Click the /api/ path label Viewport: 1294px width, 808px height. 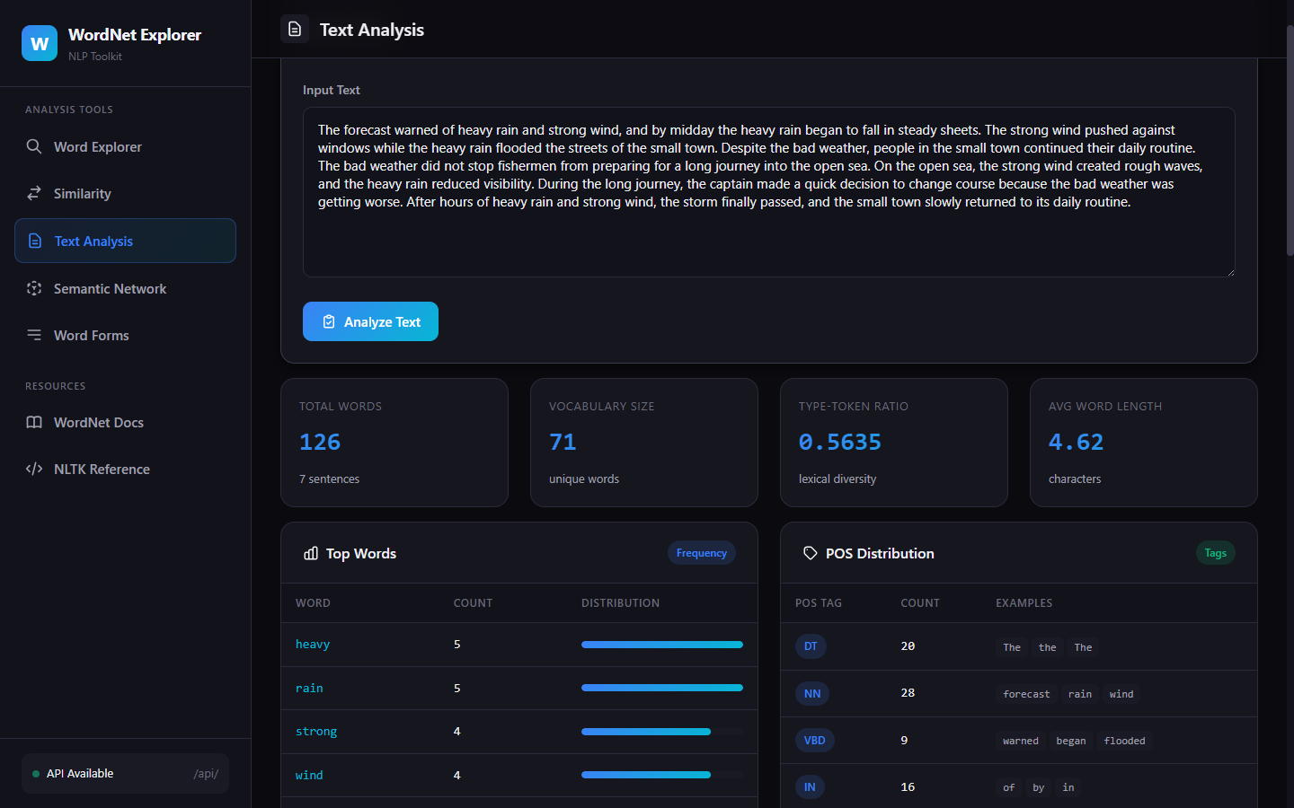pos(206,774)
